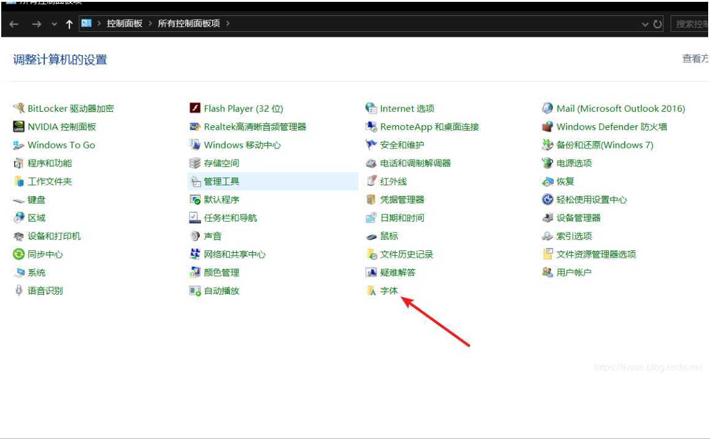This screenshot has height=440, width=710.
Task: Go forward with the forward arrow
Action: (37, 24)
